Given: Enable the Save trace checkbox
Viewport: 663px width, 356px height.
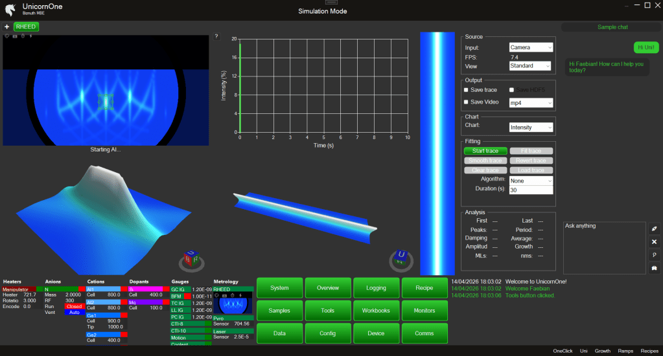Looking at the screenshot, I should [x=466, y=90].
